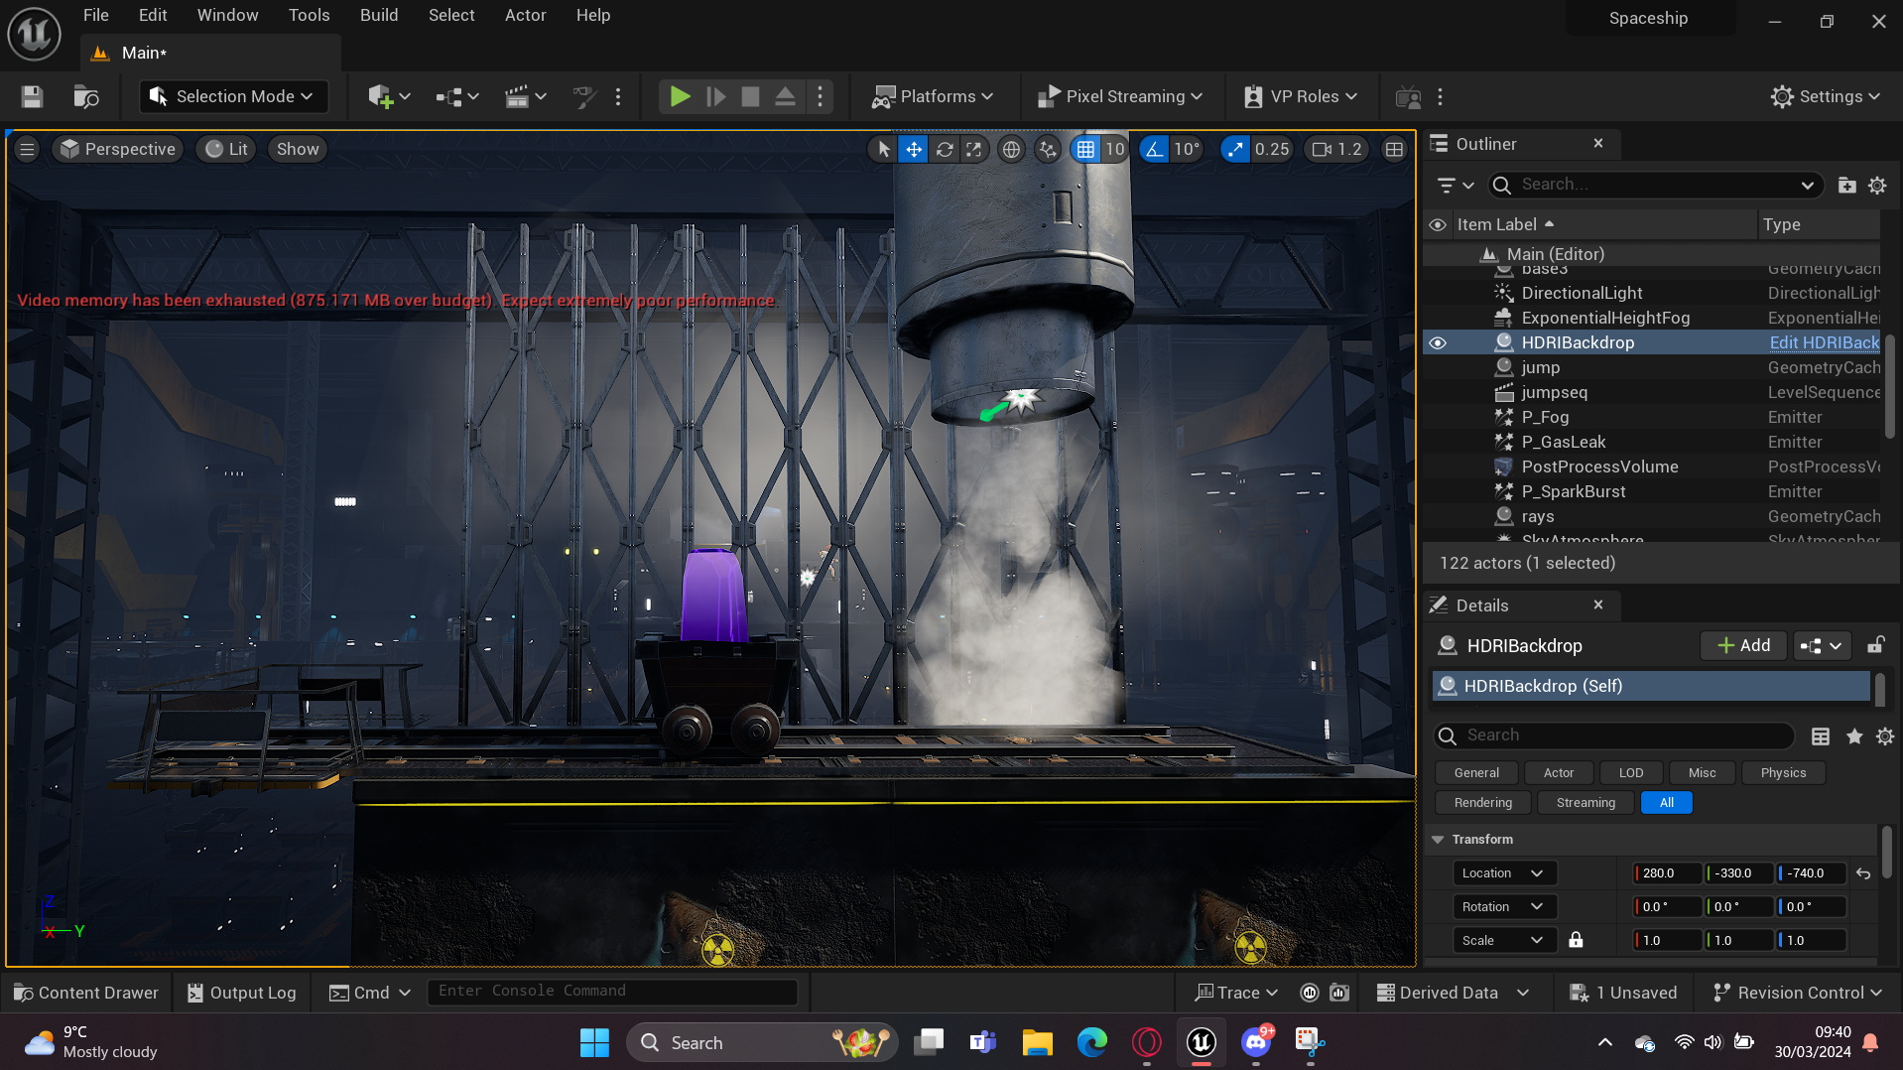Click the Add component button in Details

(1743, 645)
